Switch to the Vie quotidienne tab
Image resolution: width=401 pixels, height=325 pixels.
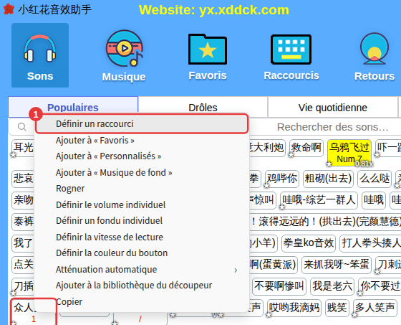pos(333,108)
